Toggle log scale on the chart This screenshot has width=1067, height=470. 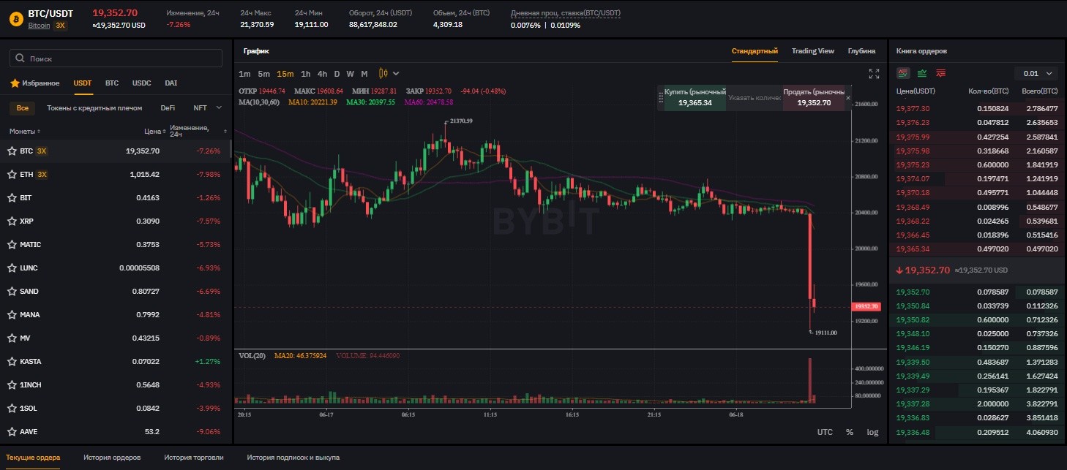coord(872,432)
